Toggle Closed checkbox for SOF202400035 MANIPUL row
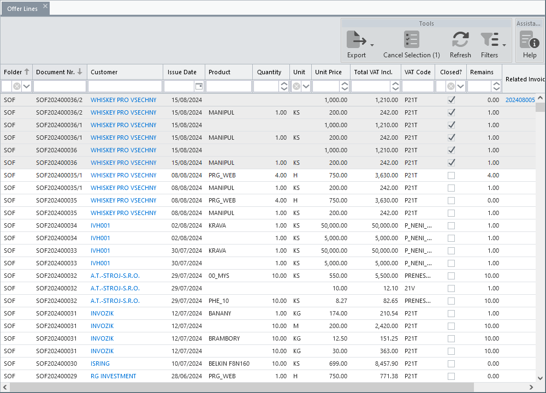This screenshot has height=393, width=546. pos(452,213)
